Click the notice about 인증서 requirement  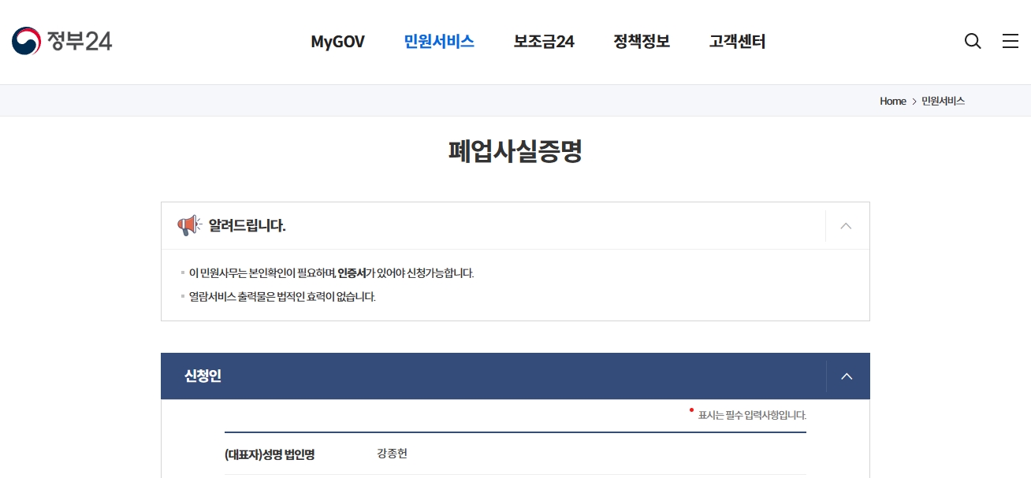[331, 273]
